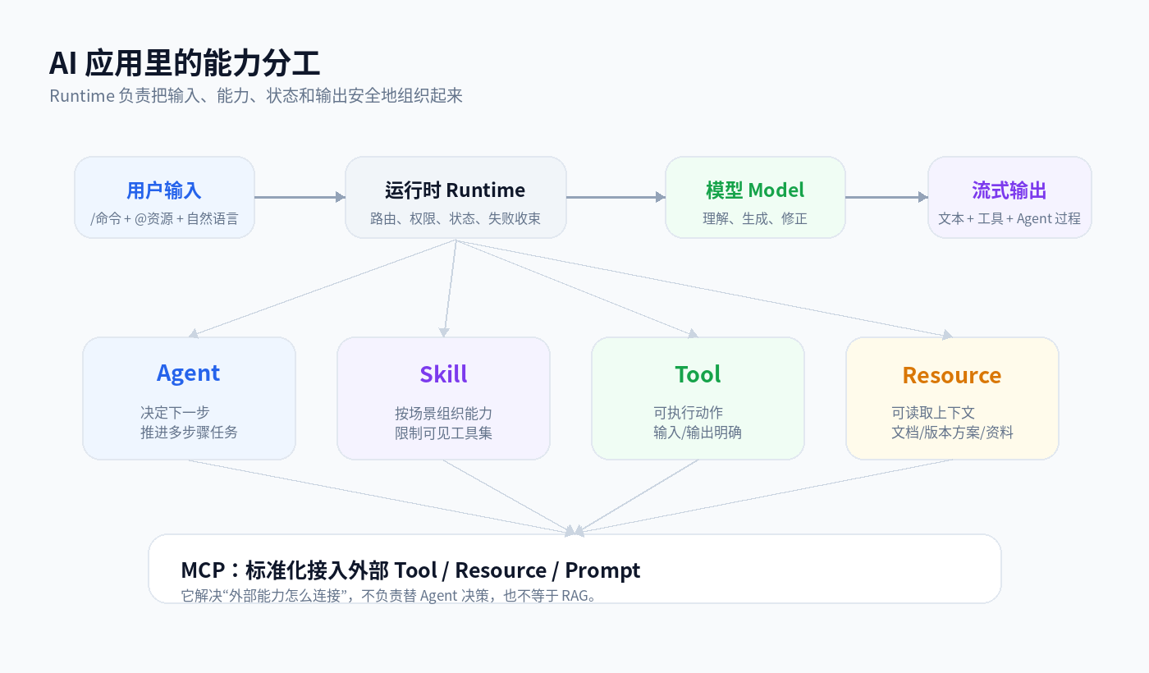Click the text '理解、生成、修正'
Viewport: 1149px width, 673px height.
755,218
